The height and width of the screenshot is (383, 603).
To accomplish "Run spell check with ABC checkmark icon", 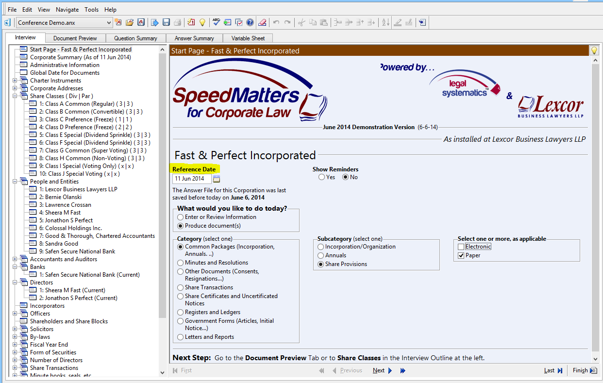I will point(216,22).
